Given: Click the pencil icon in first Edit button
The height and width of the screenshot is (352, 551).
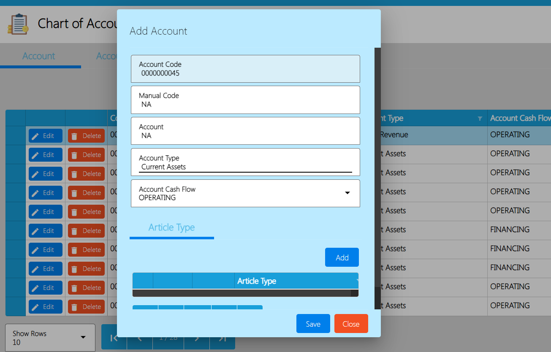Looking at the screenshot, I should (x=35, y=136).
